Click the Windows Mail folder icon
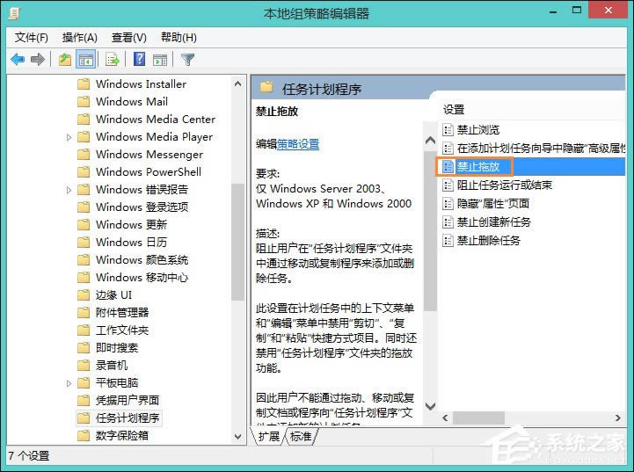The height and width of the screenshot is (472, 634). 84,101
